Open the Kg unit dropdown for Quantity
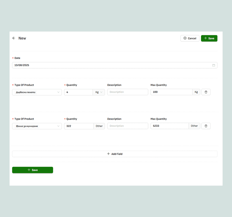Screen dimensions: 232x217 pos(99,92)
